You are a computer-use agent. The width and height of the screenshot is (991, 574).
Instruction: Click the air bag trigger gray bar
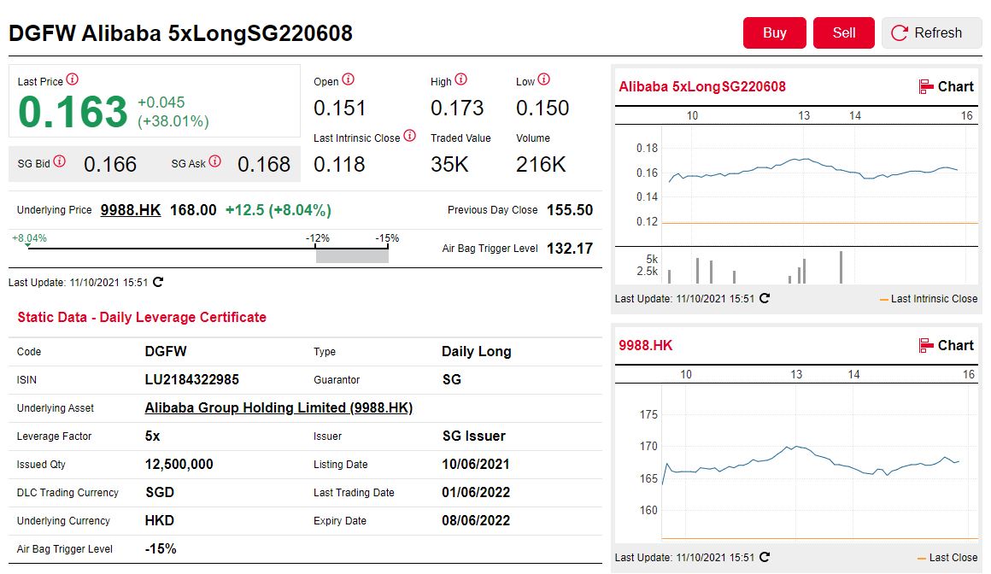352,255
